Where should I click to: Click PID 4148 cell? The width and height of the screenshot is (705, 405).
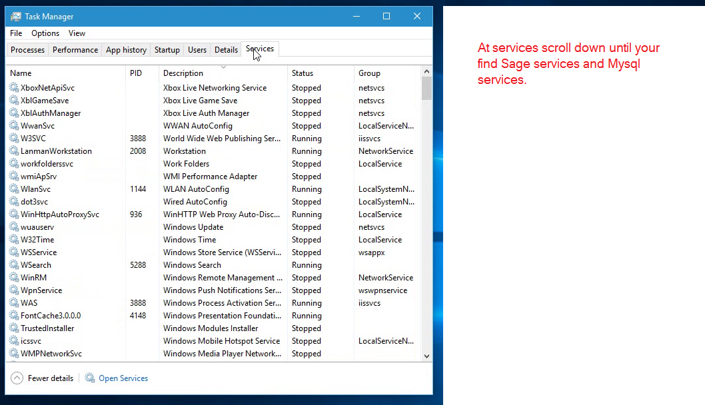138,316
